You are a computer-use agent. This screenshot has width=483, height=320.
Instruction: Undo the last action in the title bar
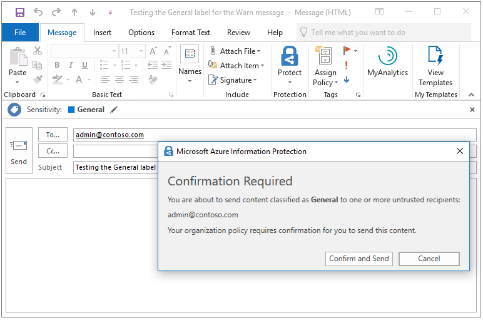click(x=38, y=13)
